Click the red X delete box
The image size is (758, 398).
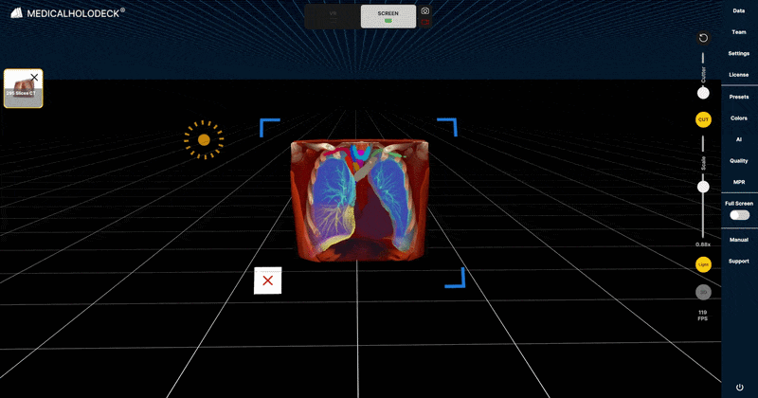point(268,280)
